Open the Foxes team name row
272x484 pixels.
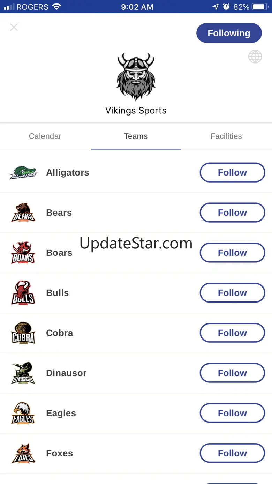(60, 453)
